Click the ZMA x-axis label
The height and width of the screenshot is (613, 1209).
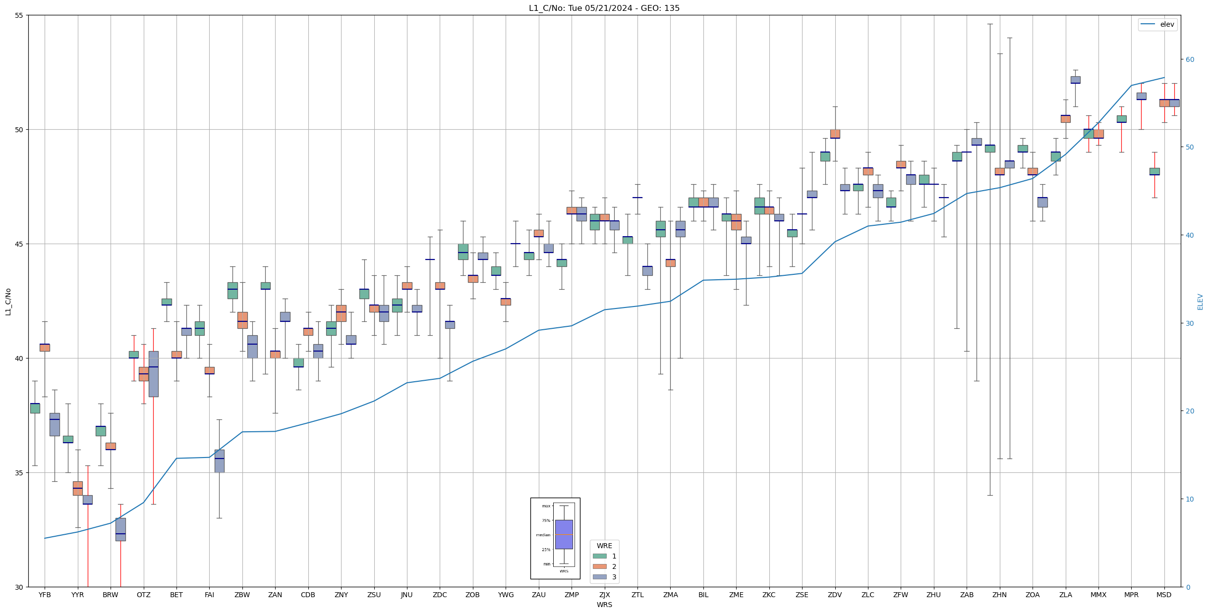pyautogui.click(x=670, y=595)
